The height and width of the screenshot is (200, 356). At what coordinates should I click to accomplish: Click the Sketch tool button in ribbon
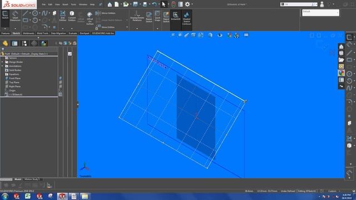(5, 16)
